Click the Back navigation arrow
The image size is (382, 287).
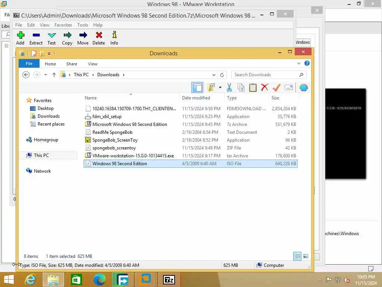click(x=26, y=75)
